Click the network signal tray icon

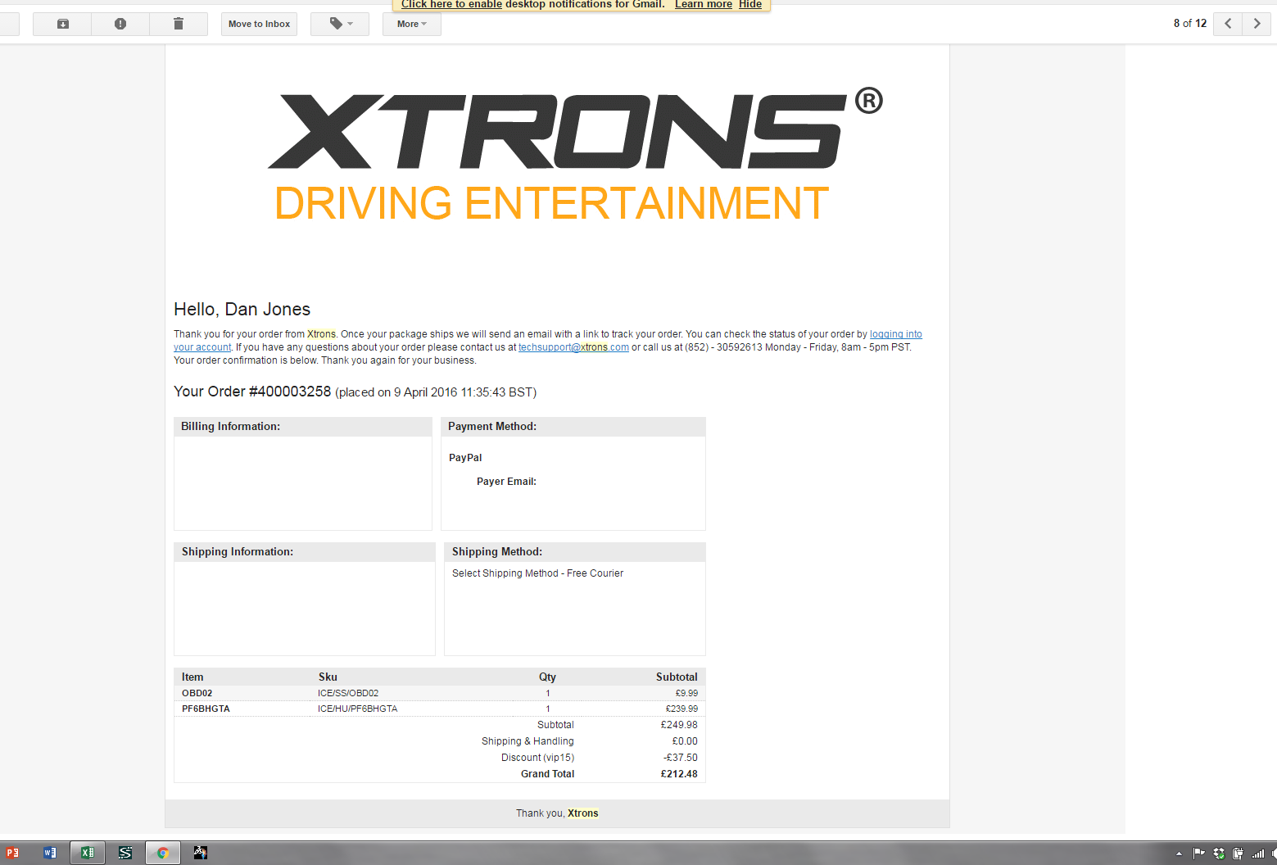[1258, 853]
